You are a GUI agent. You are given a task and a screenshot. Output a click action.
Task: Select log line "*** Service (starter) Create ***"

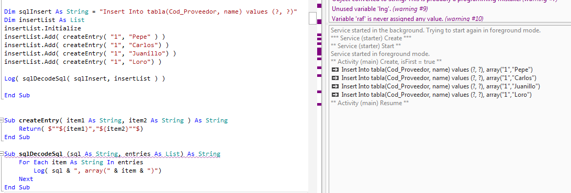[371, 38]
